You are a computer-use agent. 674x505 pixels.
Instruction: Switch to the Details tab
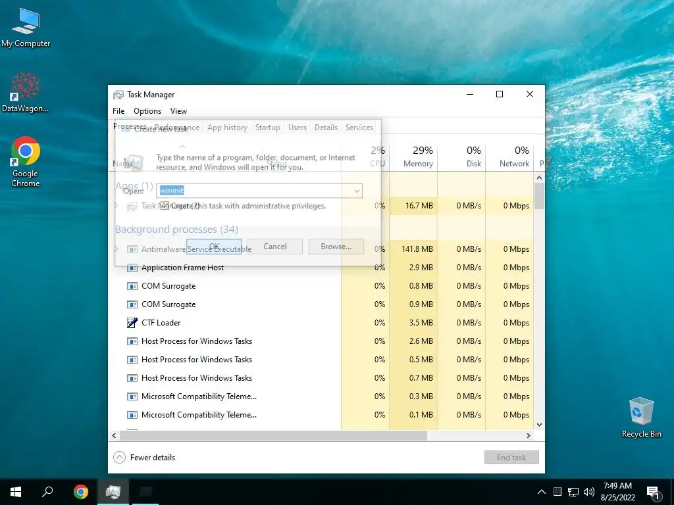tap(326, 128)
